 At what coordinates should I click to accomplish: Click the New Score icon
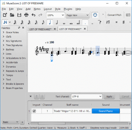[5, 15]
